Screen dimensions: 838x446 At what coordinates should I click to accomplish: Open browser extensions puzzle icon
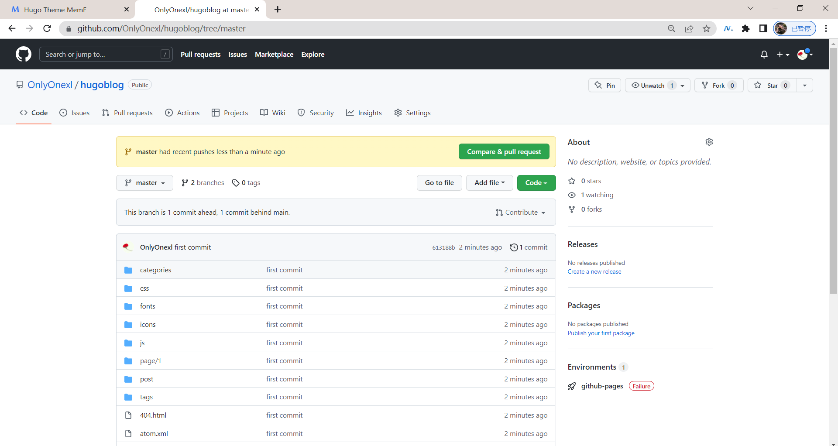pyautogui.click(x=745, y=29)
